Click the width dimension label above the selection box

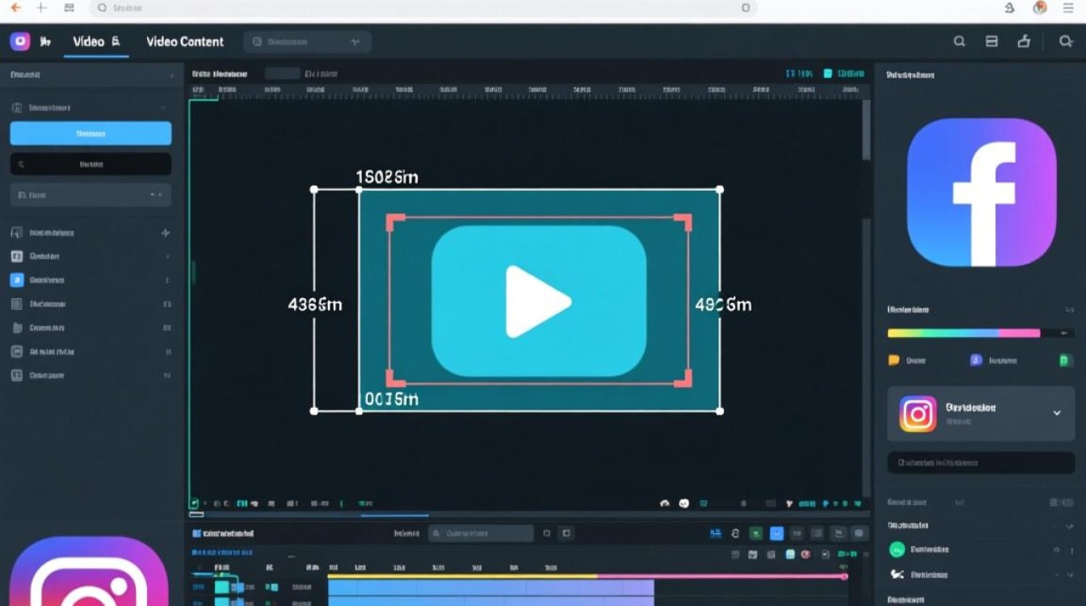click(x=387, y=177)
